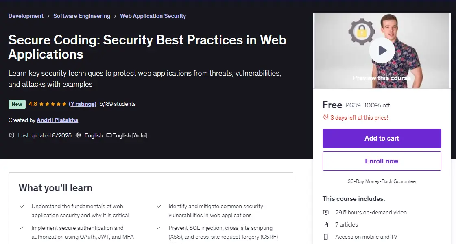This screenshot has height=244, width=456.
Task: Click the alarm clock icon by days left
Action: click(326, 117)
